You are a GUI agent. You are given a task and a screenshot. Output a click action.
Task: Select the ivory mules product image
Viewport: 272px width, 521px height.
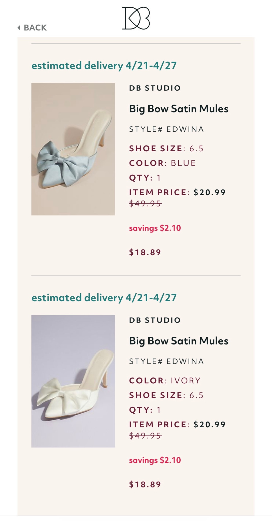click(73, 380)
